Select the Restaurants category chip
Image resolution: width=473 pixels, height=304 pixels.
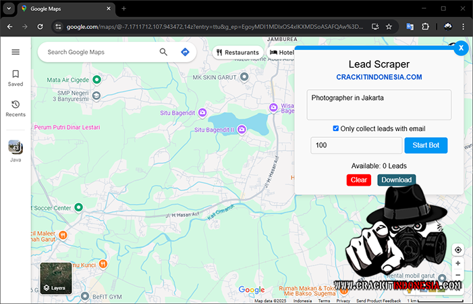[237, 52]
